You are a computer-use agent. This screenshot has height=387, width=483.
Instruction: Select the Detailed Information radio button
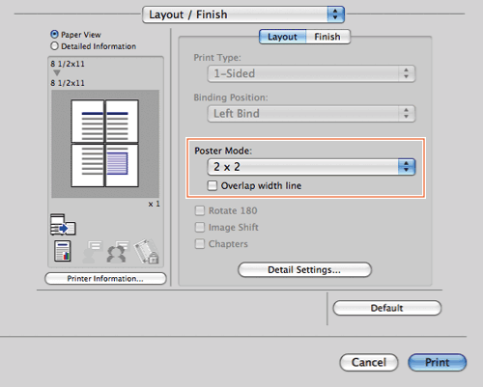coord(54,46)
